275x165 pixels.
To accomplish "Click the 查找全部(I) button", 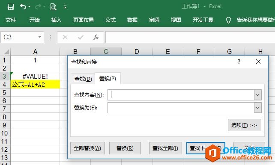I will [x=165, y=148].
